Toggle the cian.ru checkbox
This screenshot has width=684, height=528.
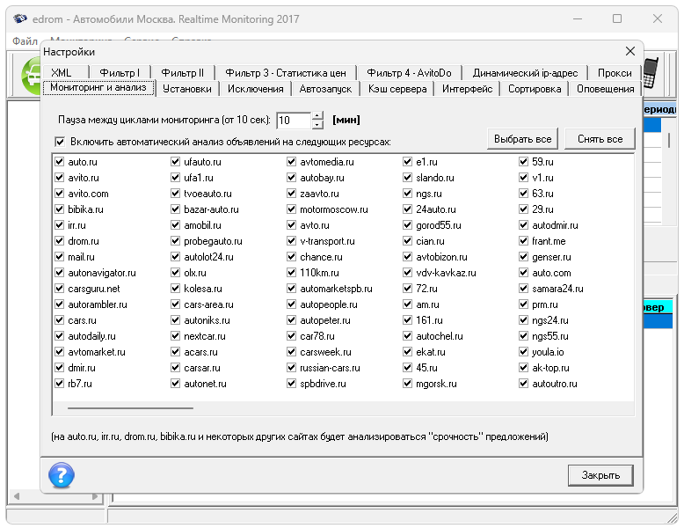(407, 240)
